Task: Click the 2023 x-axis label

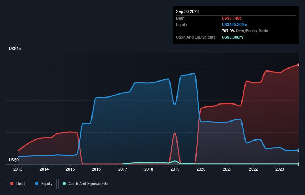Action: coord(280,169)
